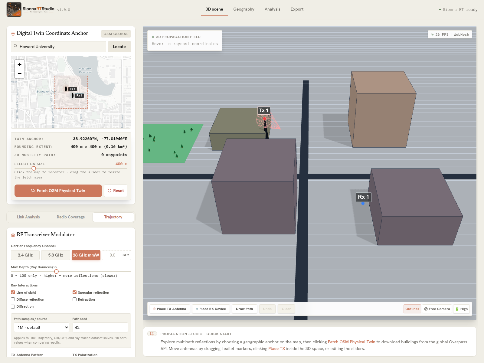Click the blue Rx 1 receiver dot in the 3D scene
Viewport: 484px width, 363px height.
click(363, 203)
